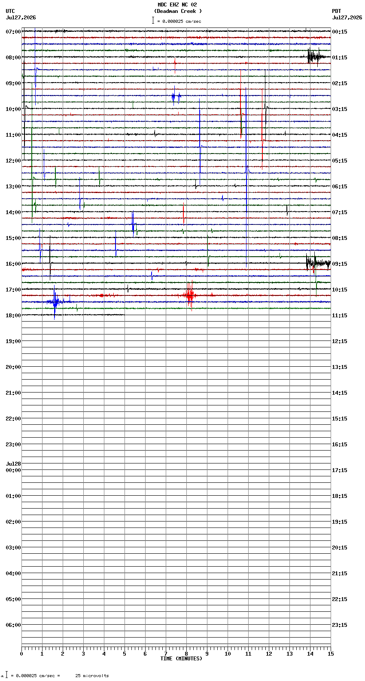365x681 pixels.
Task: Click the '03:00' UTC time label
Action: [x=13, y=548]
